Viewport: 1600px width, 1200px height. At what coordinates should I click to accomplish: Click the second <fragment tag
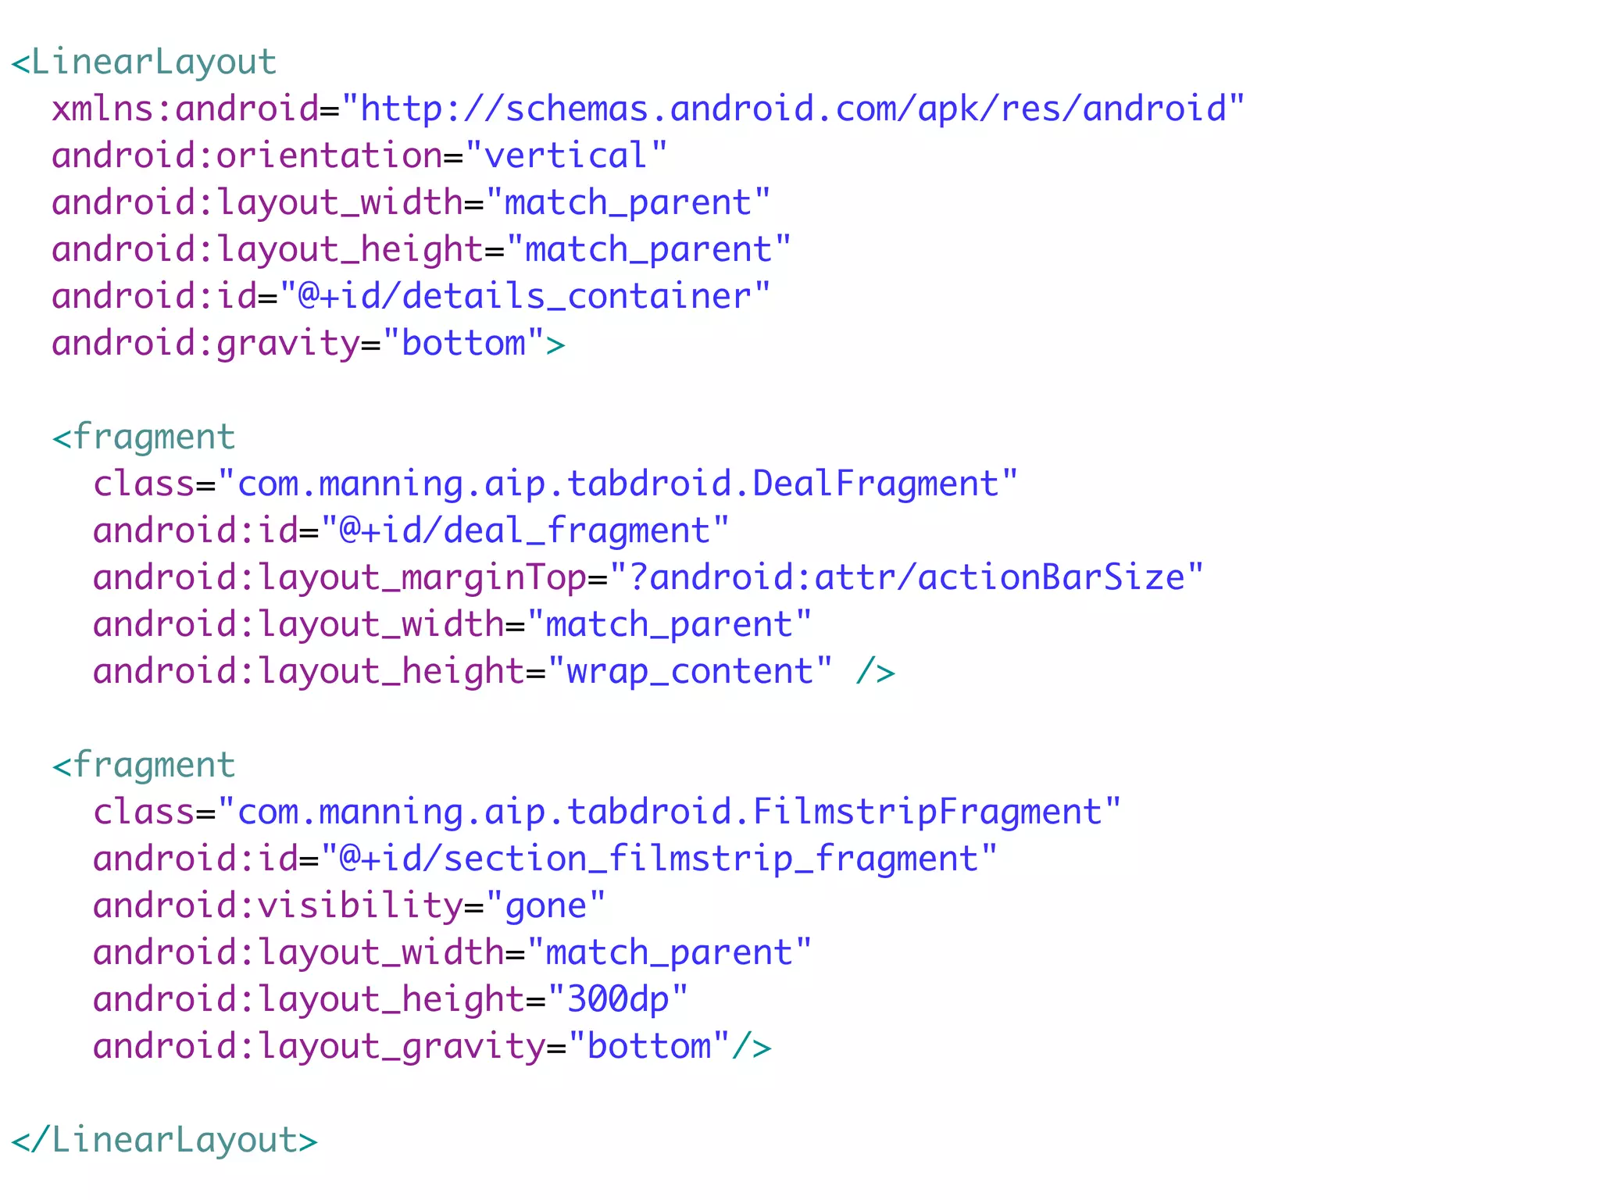pyautogui.click(x=144, y=766)
